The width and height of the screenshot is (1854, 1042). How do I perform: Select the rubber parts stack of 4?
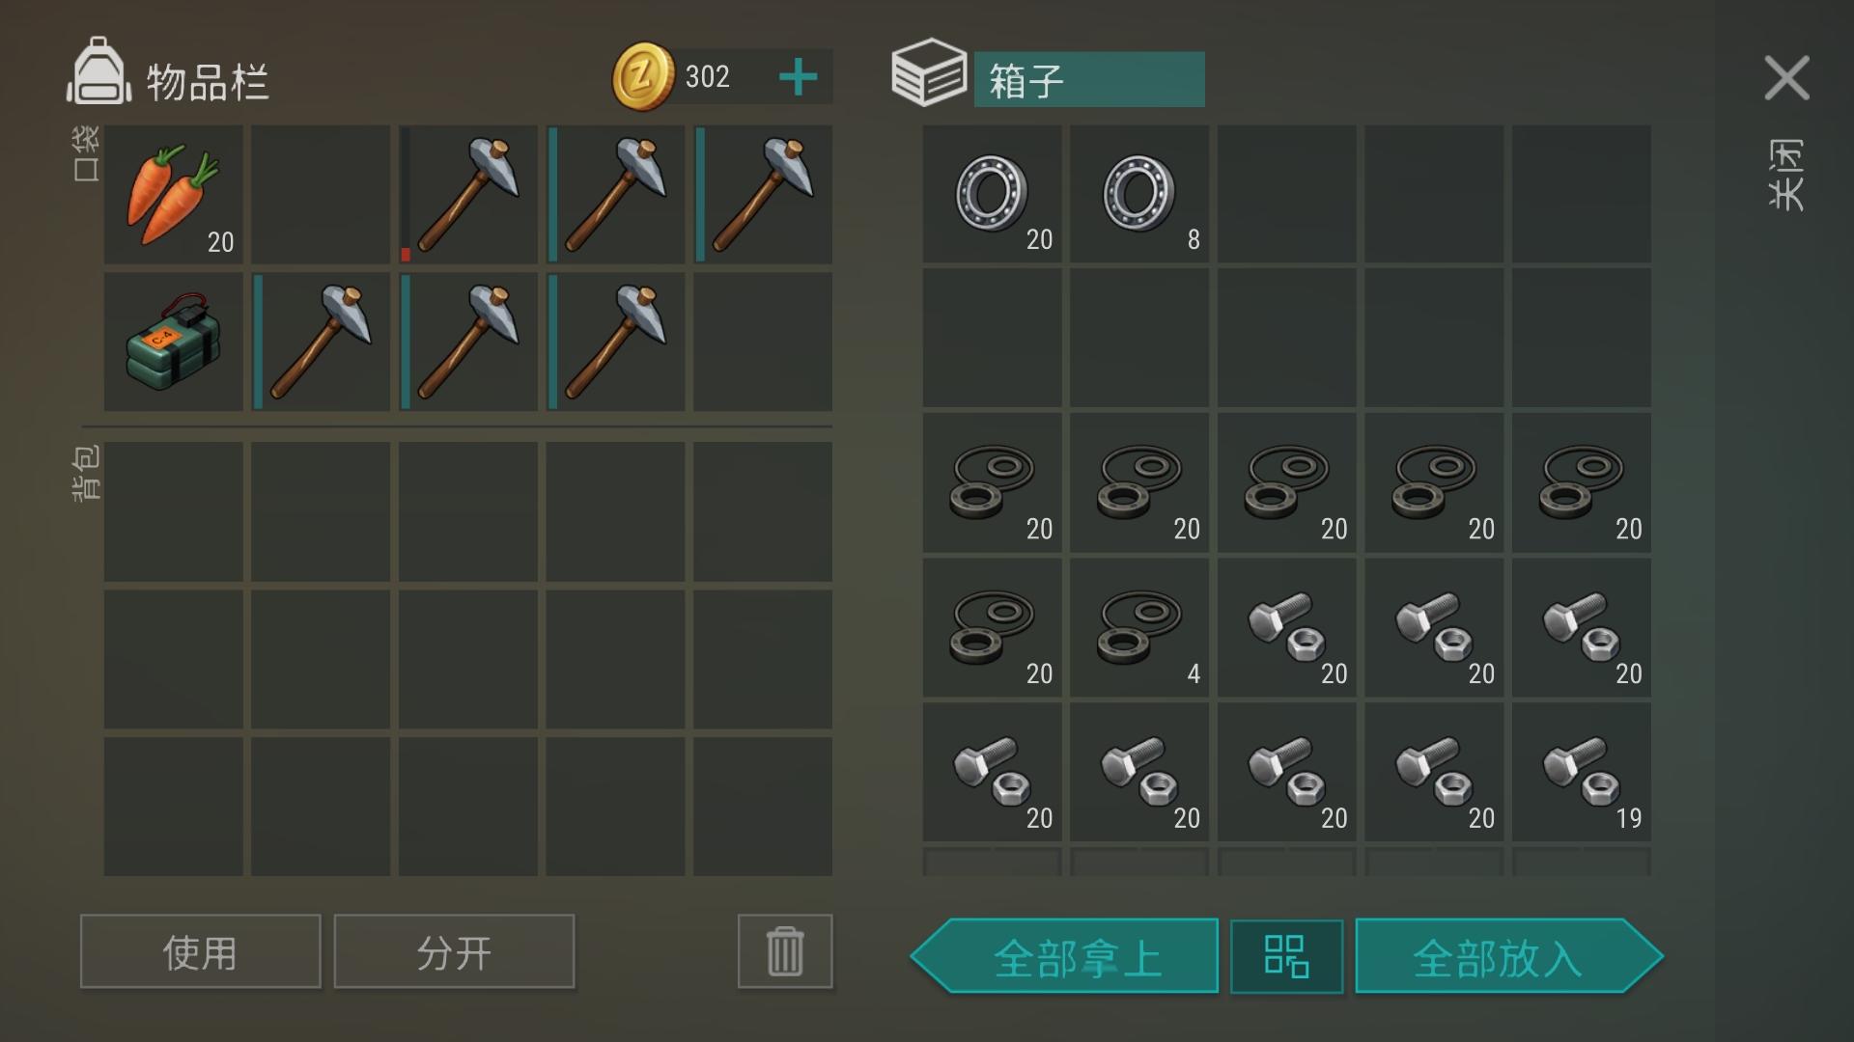click(1139, 627)
